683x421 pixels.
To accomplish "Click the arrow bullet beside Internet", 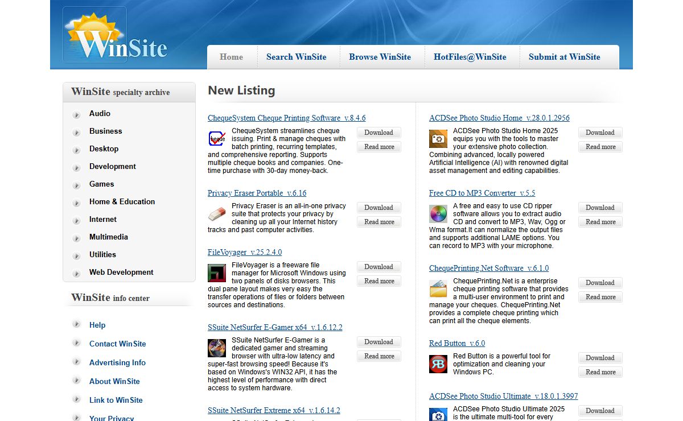I will 77,221.
